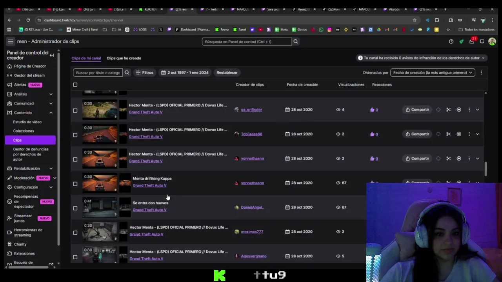
Task: Expand the Comunidad sidebar section
Action: 51,103
